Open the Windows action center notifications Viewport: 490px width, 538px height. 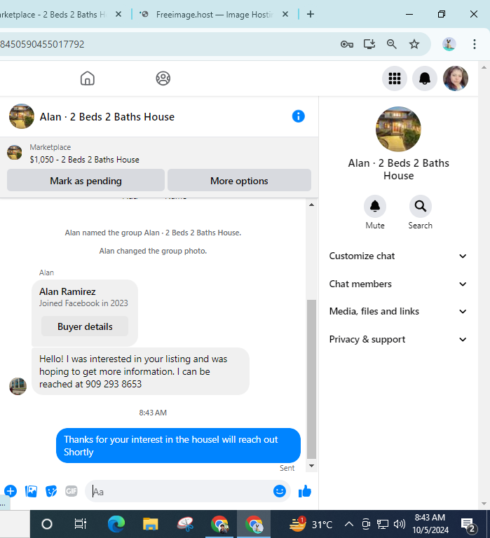[469, 525]
